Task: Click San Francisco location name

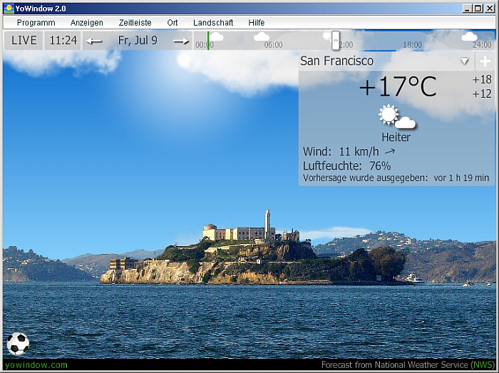Action: click(336, 61)
